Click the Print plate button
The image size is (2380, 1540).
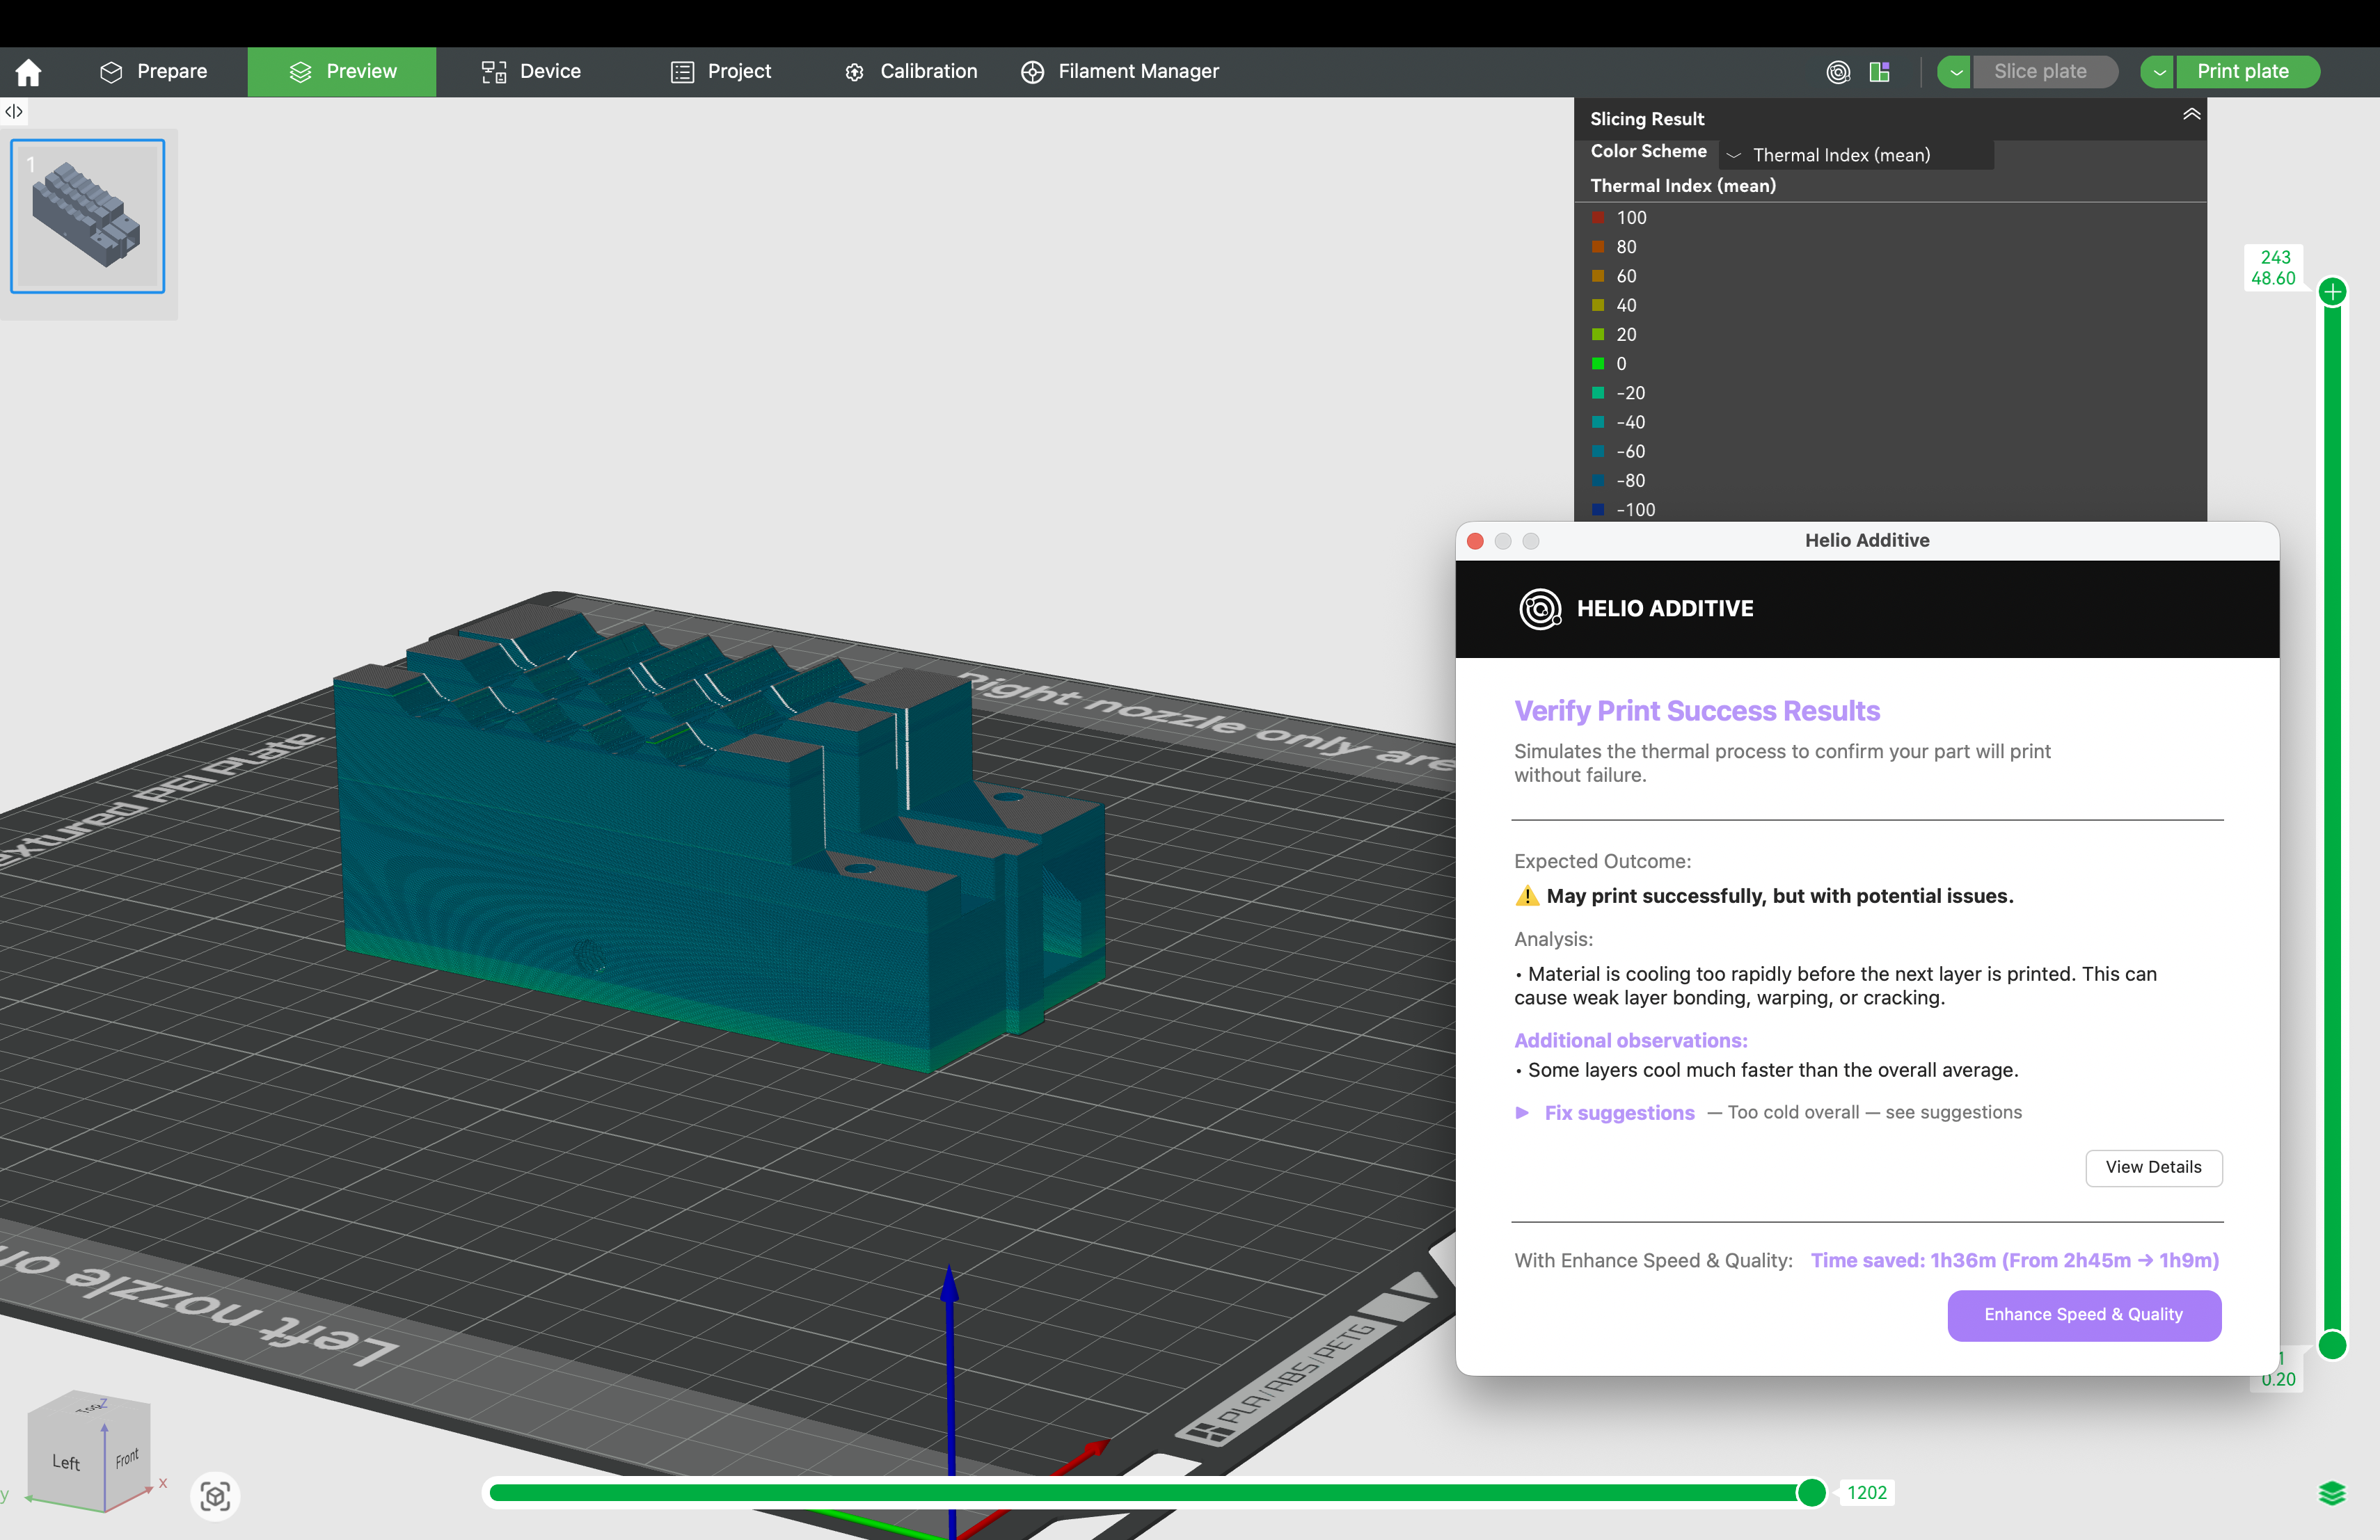(x=2247, y=72)
